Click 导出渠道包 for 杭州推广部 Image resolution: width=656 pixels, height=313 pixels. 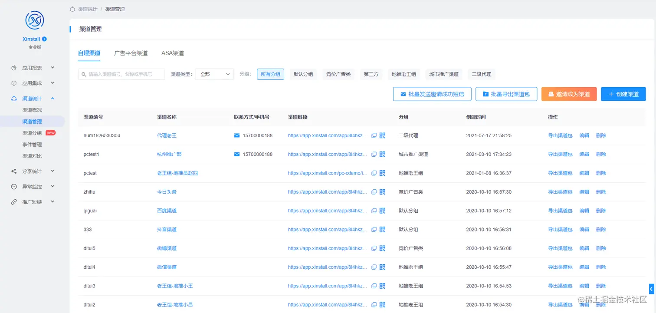(x=560, y=154)
